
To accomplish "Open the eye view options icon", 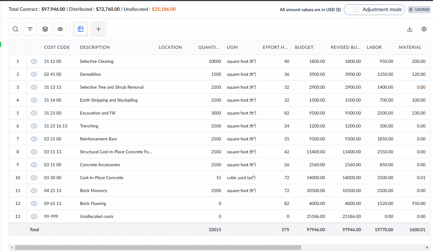I will click(60, 29).
